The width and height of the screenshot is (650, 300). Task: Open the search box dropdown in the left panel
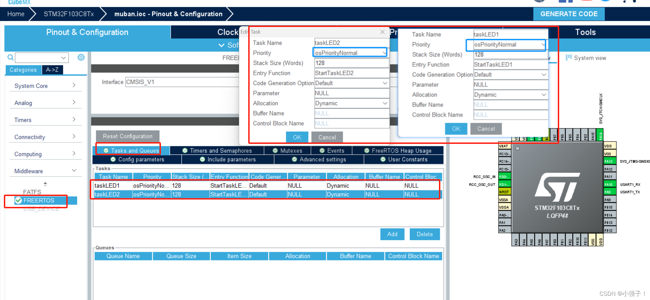tap(63, 57)
